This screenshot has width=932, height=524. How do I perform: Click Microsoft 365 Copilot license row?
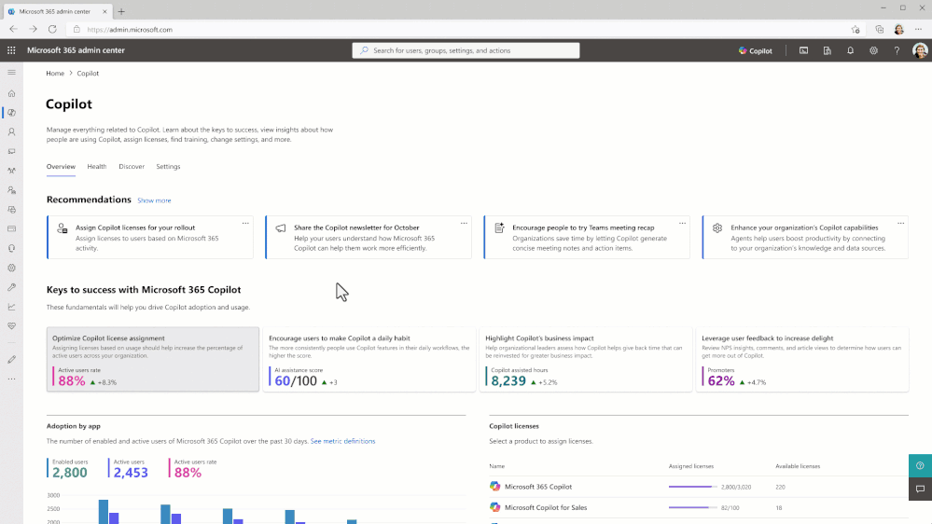pos(699,487)
